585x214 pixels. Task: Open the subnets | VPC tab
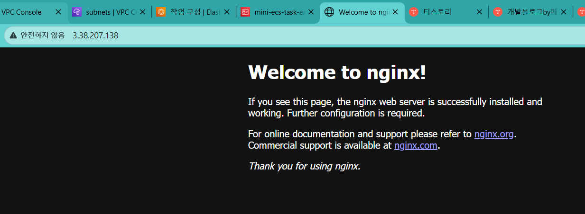click(x=109, y=12)
